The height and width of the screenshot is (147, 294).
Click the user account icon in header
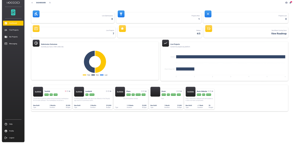point(286,3)
